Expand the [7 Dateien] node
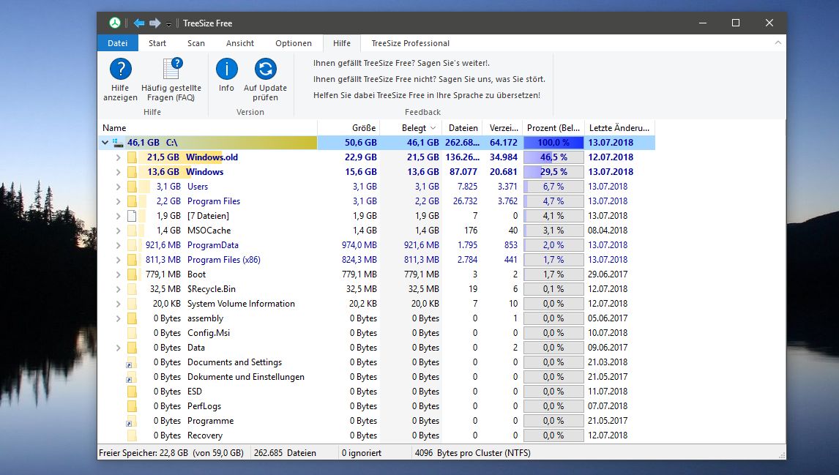839x475 pixels. pyautogui.click(x=119, y=216)
